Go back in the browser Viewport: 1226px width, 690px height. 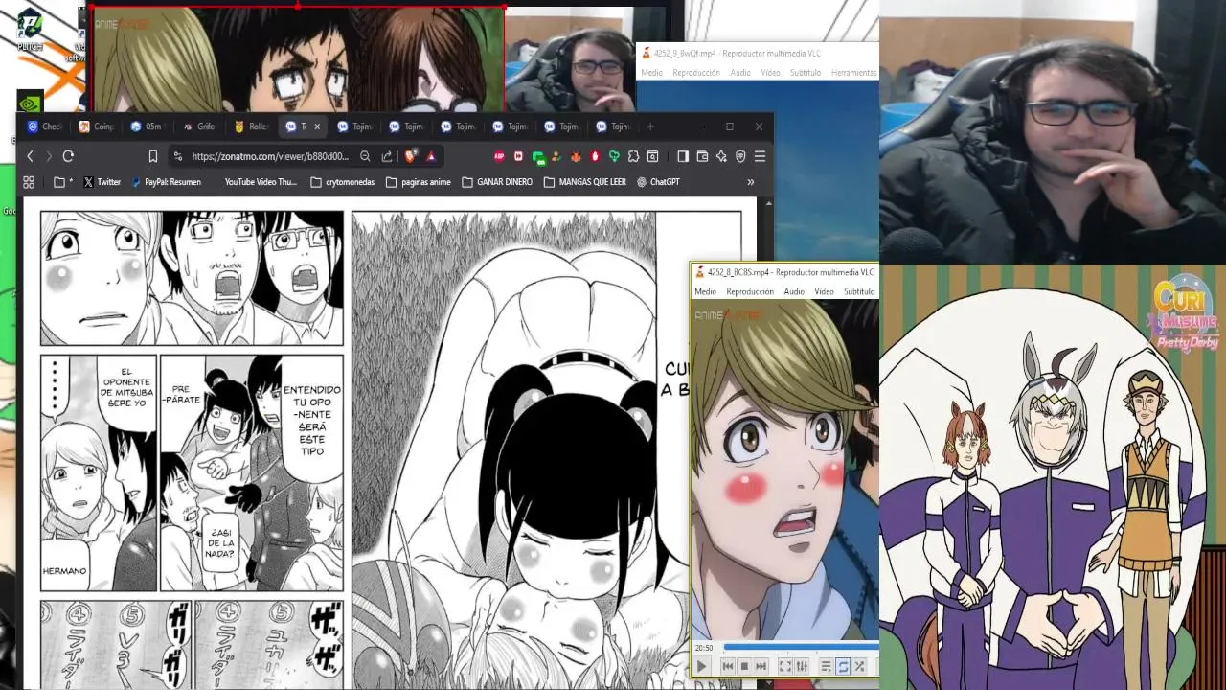coord(30,156)
